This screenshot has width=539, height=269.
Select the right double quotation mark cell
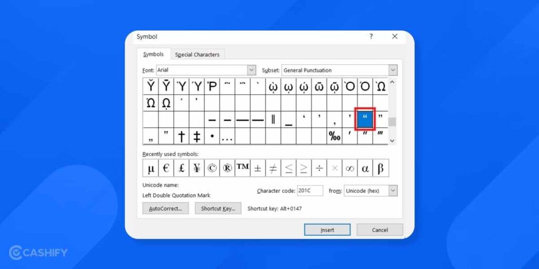(x=380, y=119)
